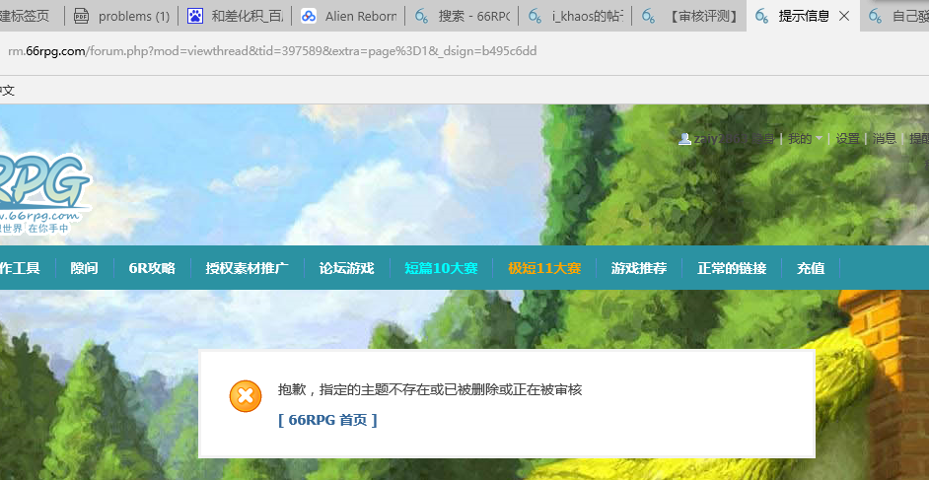This screenshot has height=480, width=929.
Task: Click the Baidu paw favicon
Action: [x=195, y=16]
